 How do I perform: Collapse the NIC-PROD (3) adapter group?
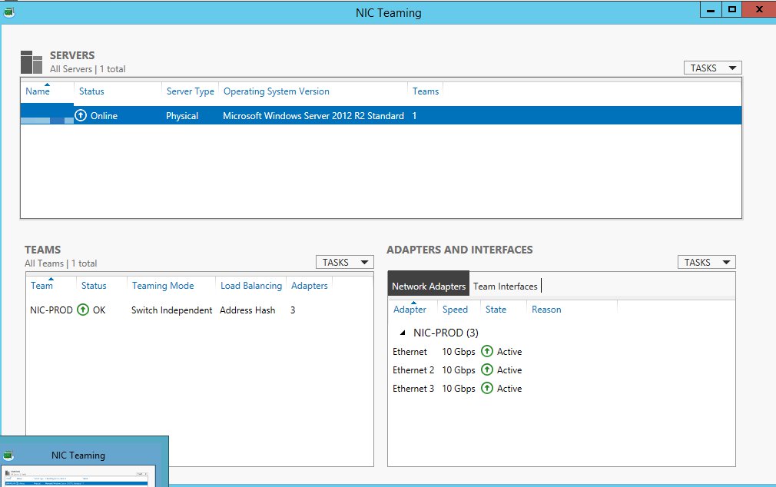403,333
